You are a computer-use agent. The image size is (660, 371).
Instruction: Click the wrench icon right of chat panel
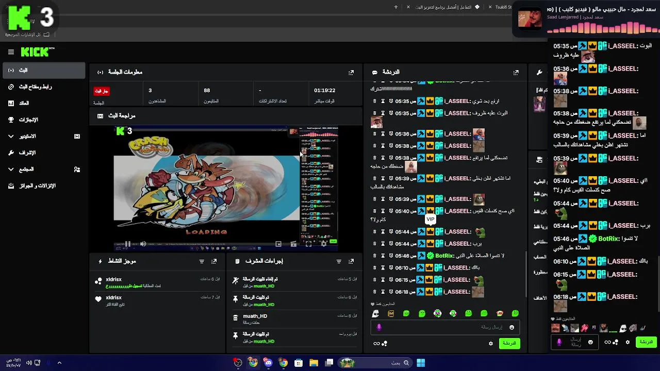pos(539,73)
